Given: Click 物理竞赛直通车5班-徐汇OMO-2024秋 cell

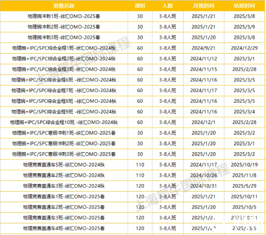Looking at the screenshot, I should tap(64, 164).
